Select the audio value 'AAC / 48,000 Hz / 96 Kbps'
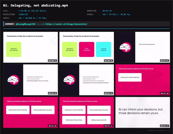Screen dimensions: 173x134 tap(32, 18)
